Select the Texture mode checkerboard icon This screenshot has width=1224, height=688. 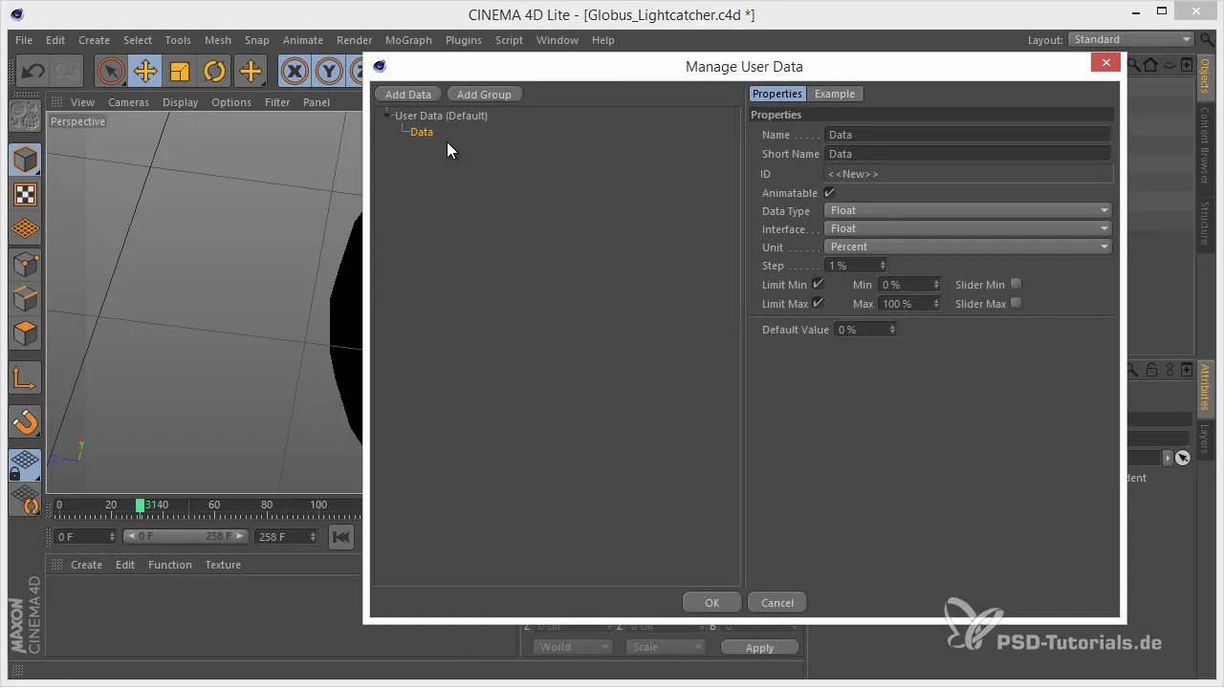25,195
